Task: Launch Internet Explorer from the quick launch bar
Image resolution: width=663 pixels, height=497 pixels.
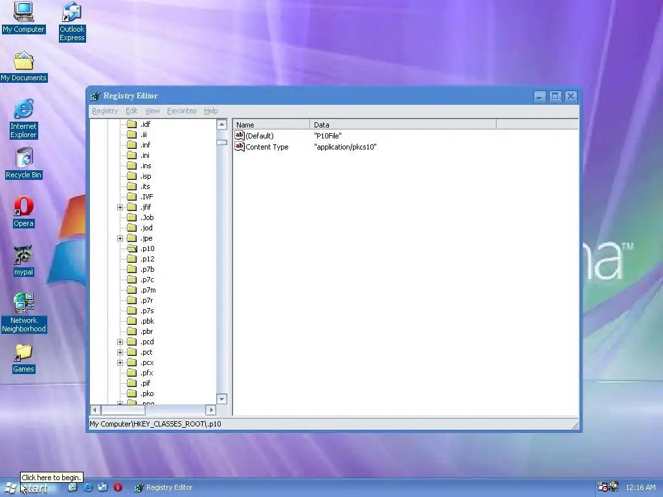Action: pos(88,487)
